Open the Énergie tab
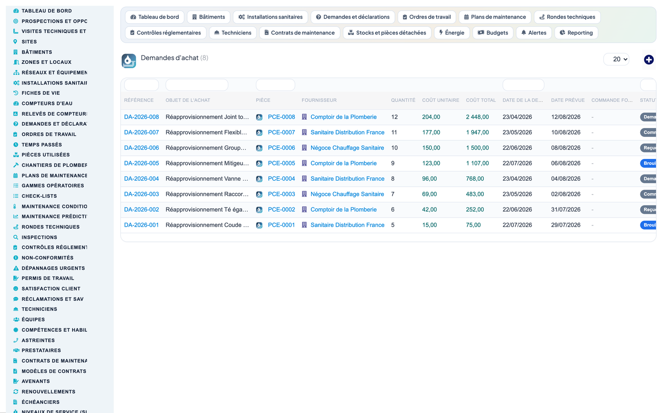 452,33
